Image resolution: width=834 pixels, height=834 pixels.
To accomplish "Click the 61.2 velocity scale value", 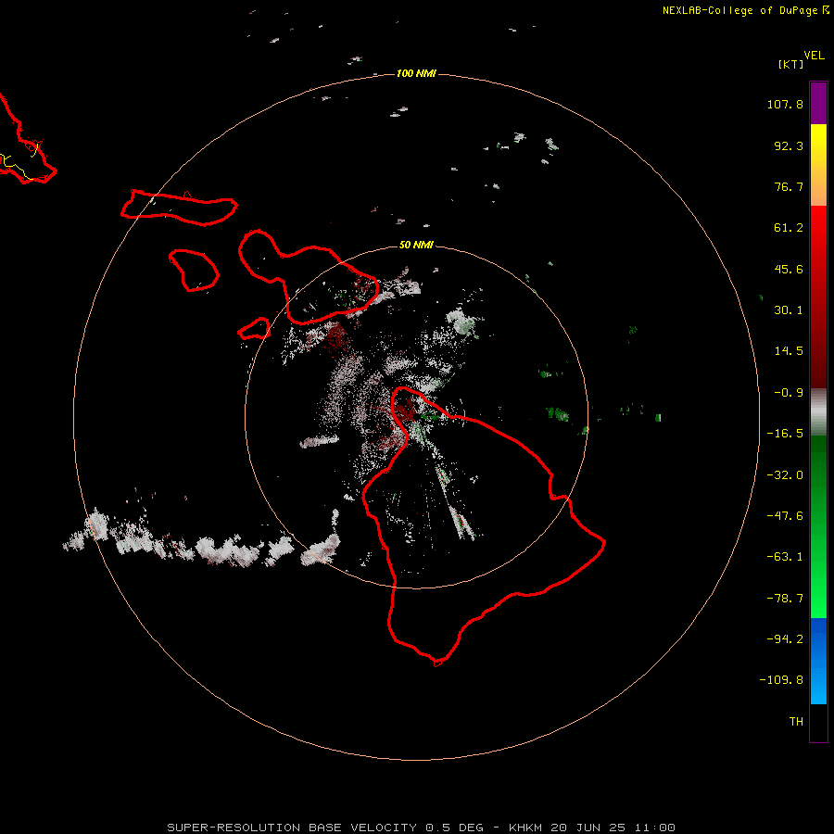I will pos(789,228).
